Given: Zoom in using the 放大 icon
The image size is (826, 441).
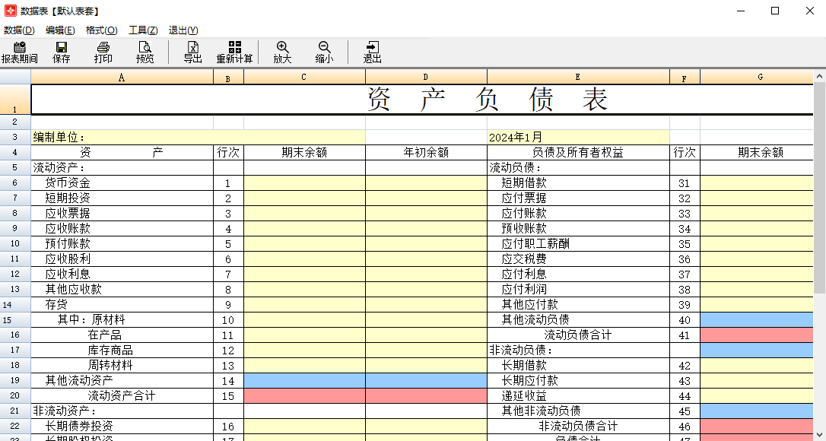Looking at the screenshot, I should (x=282, y=52).
